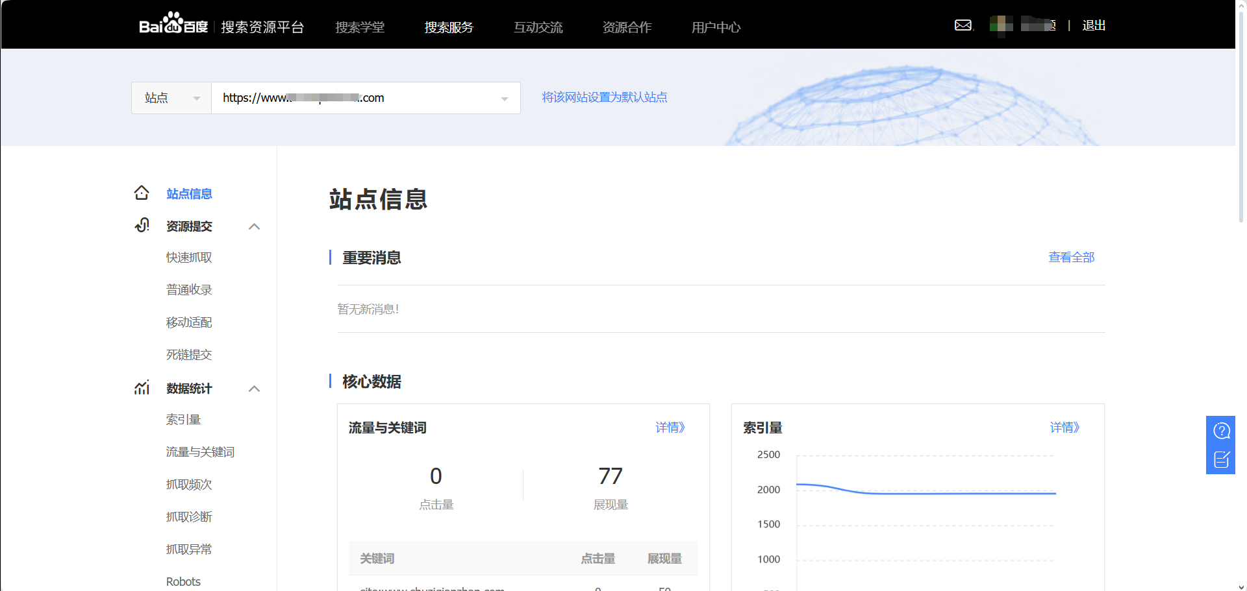Open the help question-mark floating button

[1221, 431]
